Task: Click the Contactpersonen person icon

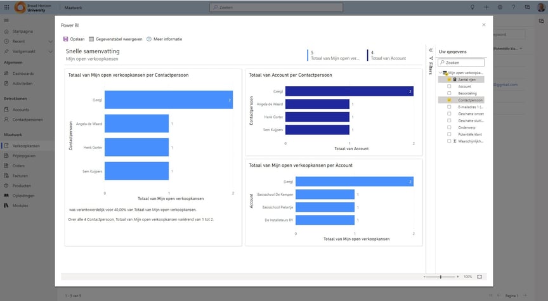Action: pos(6,119)
